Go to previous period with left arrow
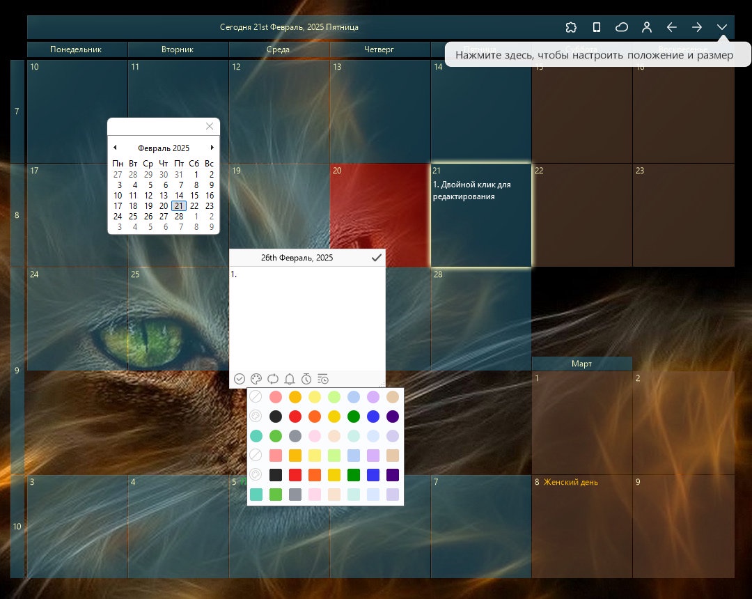The height and width of the screenshot is (599, 752). 671,27
